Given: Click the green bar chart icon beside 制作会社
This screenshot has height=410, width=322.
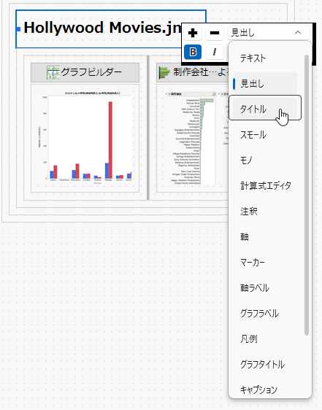Looking at the screenshot, I should [x=164, y=72].
